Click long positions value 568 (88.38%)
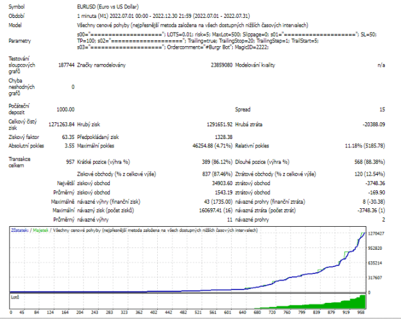This screenshot has height=319, width=401. click(370, 162)
